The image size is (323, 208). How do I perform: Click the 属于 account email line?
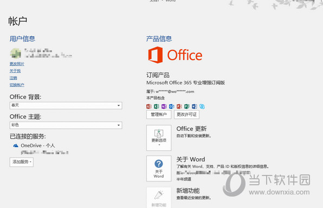pos(170,92)
